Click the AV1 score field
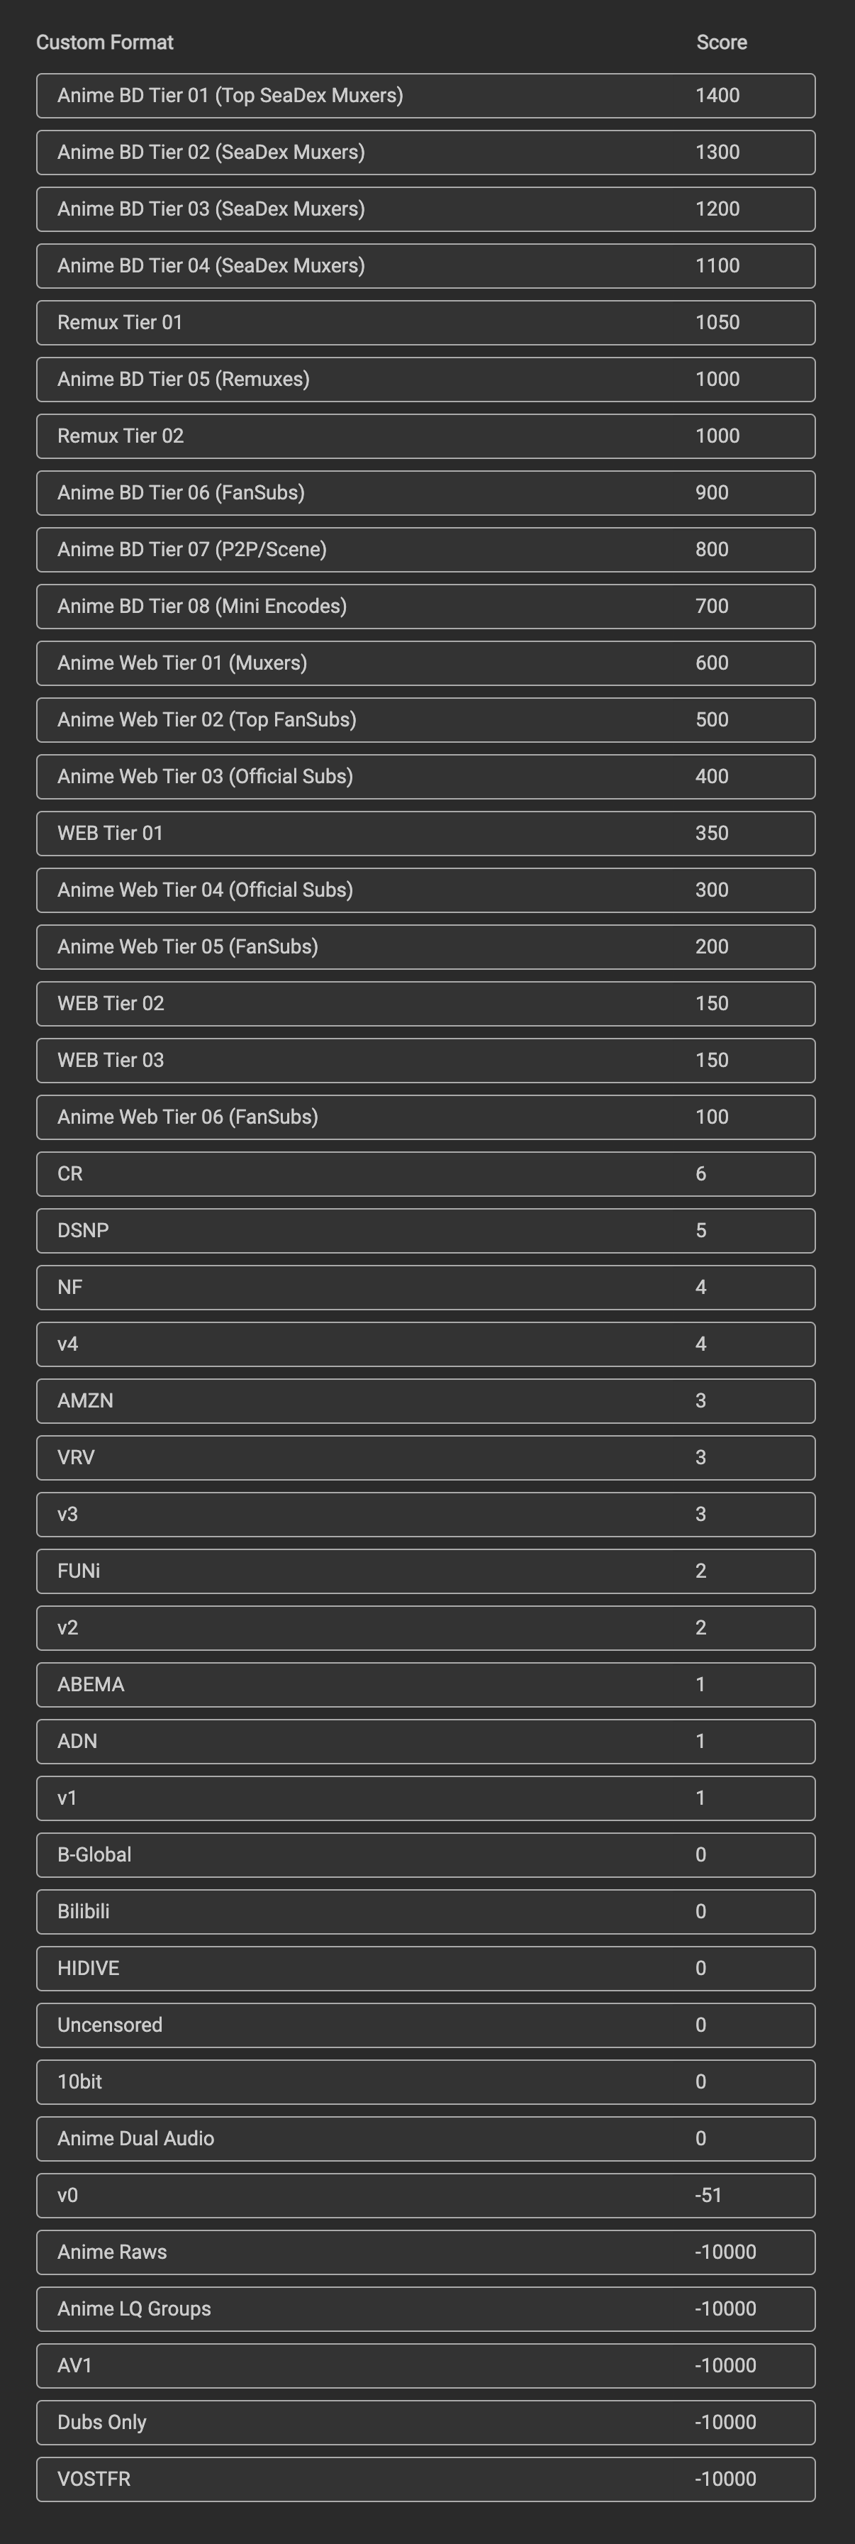The image size is (855, 2544). 726,2366
